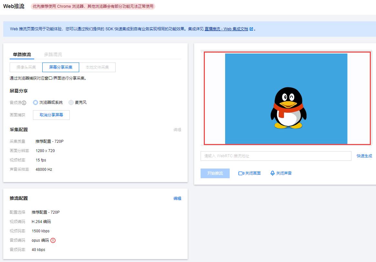Click 编辑 in the 推流配置 section
The height and width of the screenshot is (262, 376).
tap(177, 199)
